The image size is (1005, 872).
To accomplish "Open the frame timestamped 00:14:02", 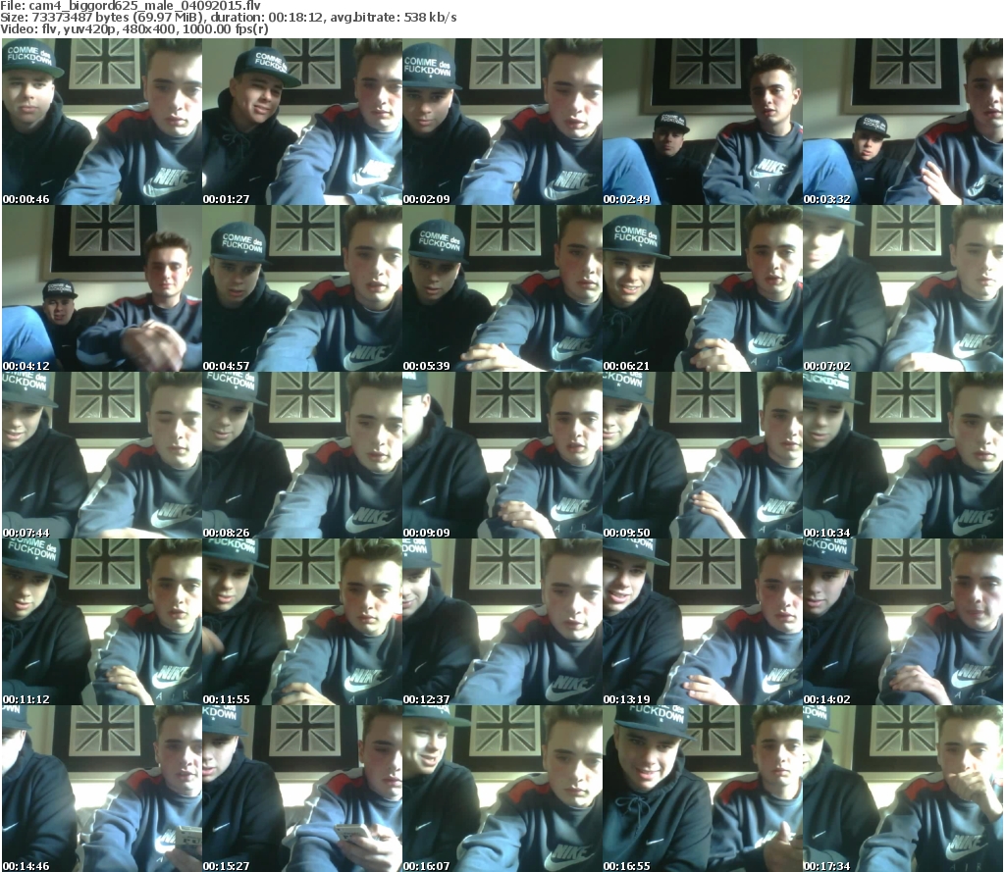I will tap(903, 622).
